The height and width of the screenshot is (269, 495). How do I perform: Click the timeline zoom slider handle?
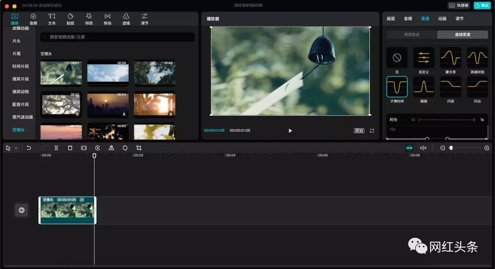point(451,148)
